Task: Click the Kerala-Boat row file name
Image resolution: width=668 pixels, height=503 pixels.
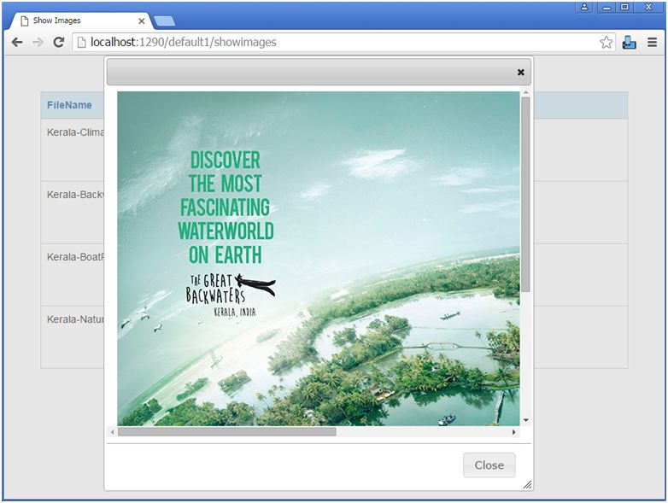Action: (x=75, y=257)
